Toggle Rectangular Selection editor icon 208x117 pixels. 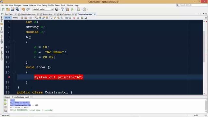(51, 18)
